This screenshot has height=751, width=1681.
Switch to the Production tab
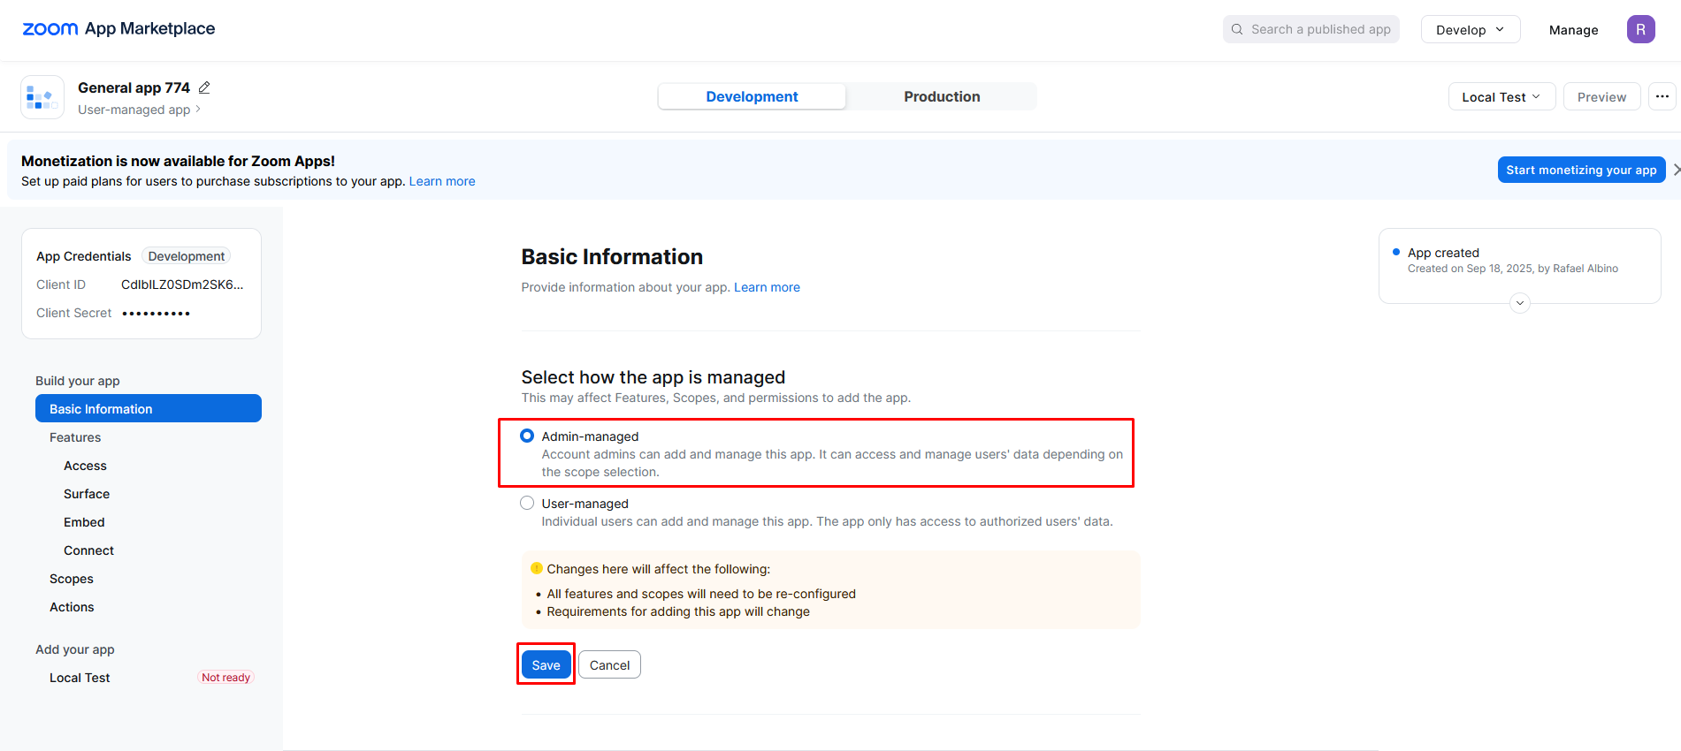941,96
